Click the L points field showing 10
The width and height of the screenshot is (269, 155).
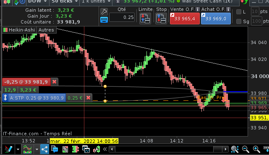[255, 12]
